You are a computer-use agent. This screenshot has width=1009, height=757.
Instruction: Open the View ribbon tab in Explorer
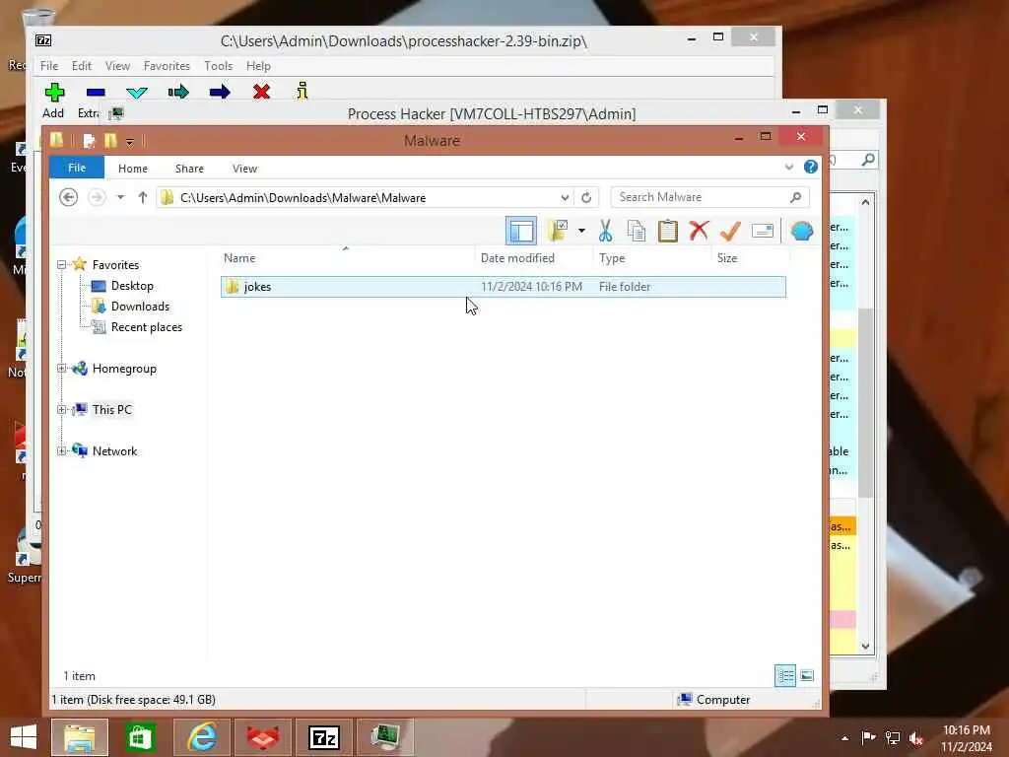(x=244, y=168)
